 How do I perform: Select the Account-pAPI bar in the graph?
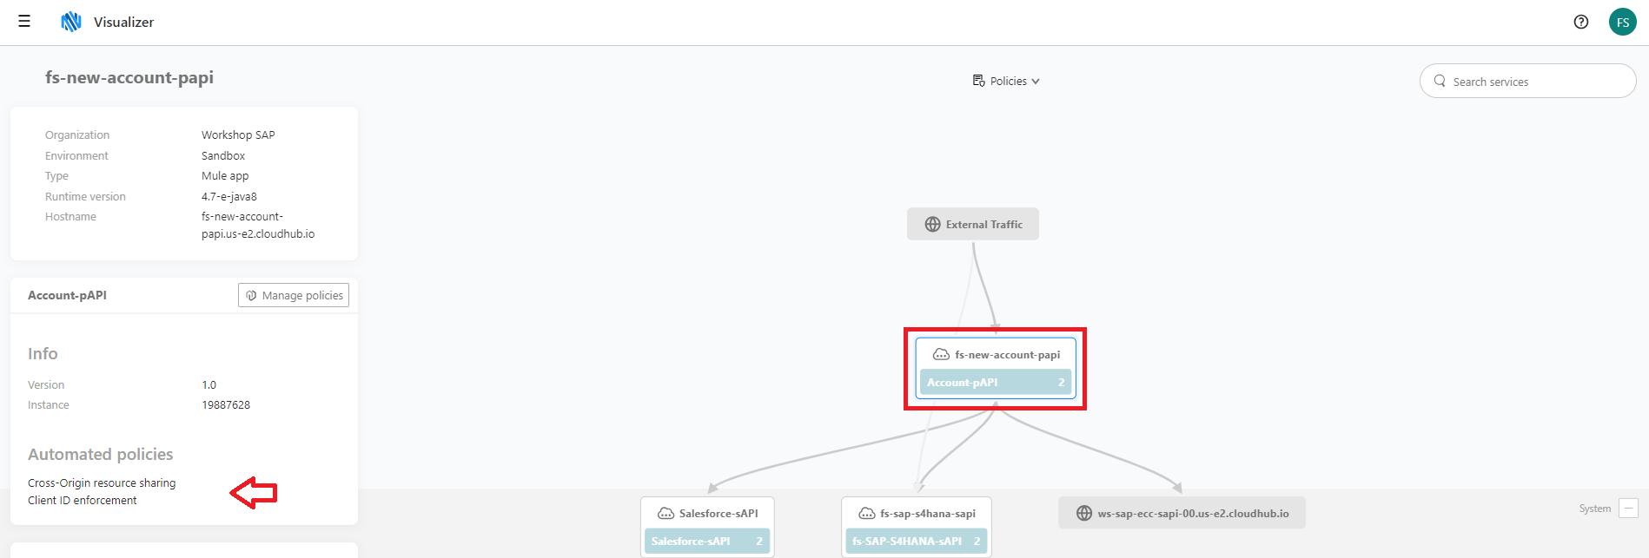(996, 382)
